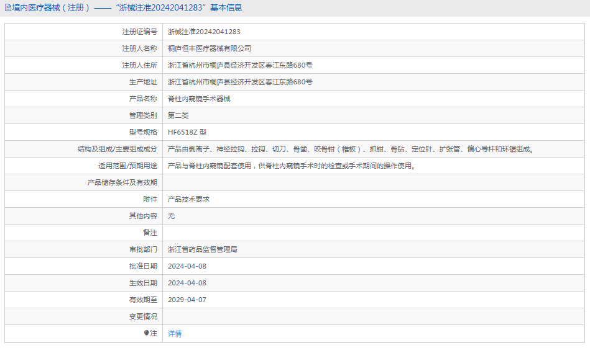Click the 审批部门 label

[143, 249]
